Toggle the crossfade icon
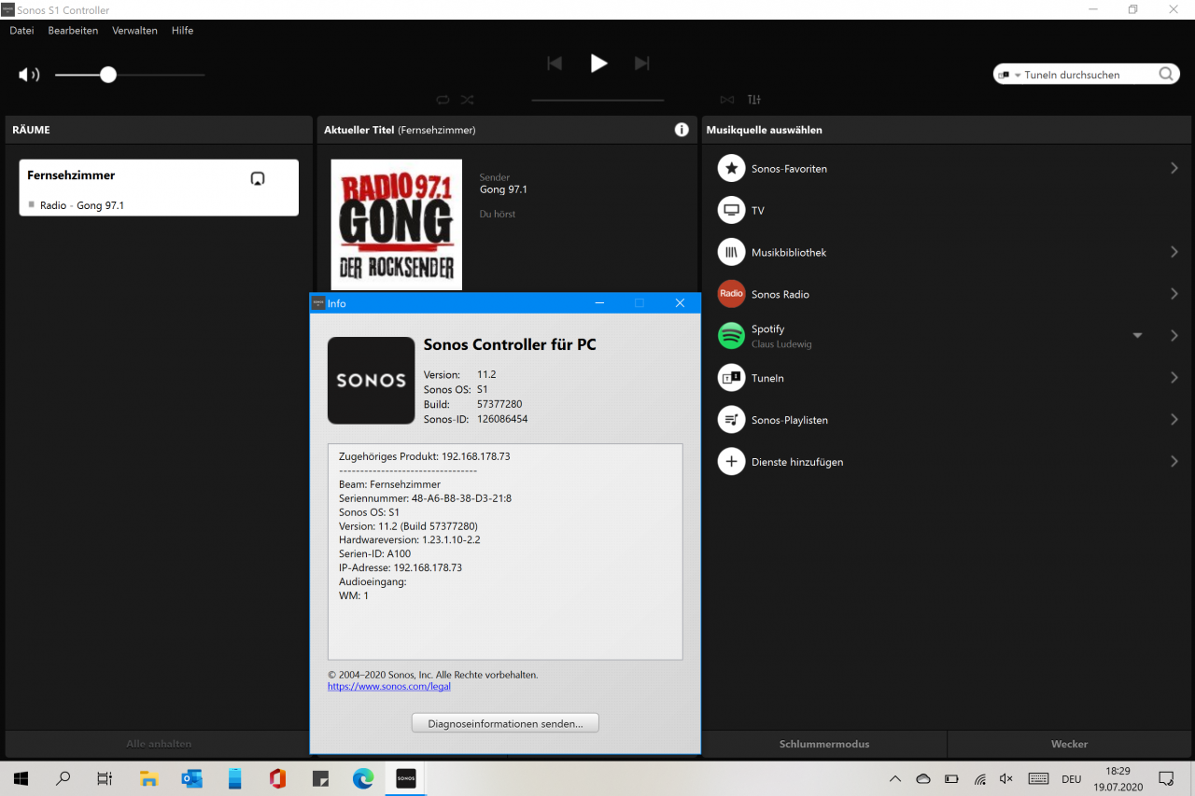1195x796 pixels. pyautogui.click(x=727, y=100)
